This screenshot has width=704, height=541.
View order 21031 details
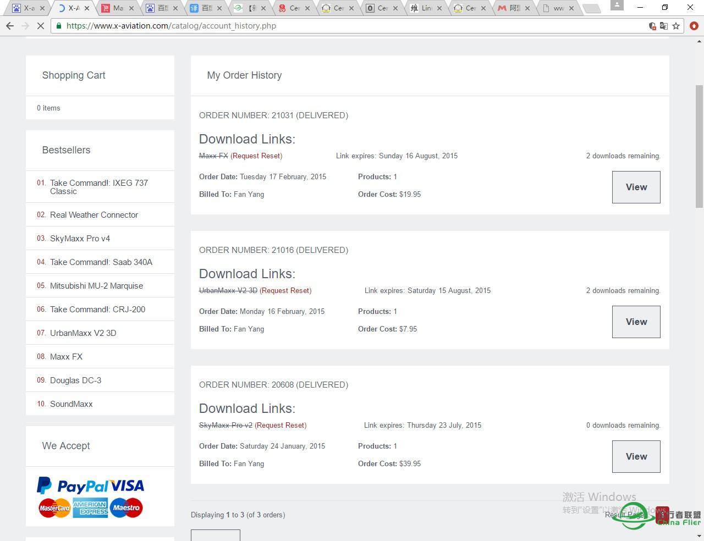tap(636, 187)
